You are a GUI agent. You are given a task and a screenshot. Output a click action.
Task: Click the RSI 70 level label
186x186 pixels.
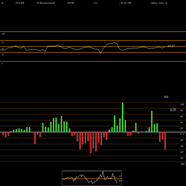point(3,43)
